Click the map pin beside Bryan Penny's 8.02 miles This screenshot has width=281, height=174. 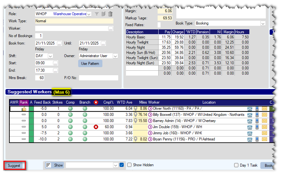(136, 139)
